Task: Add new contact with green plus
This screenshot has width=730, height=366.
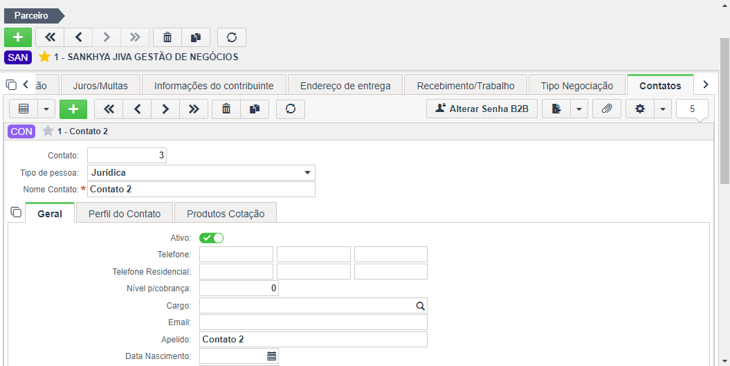Action: tap(73, 109)
